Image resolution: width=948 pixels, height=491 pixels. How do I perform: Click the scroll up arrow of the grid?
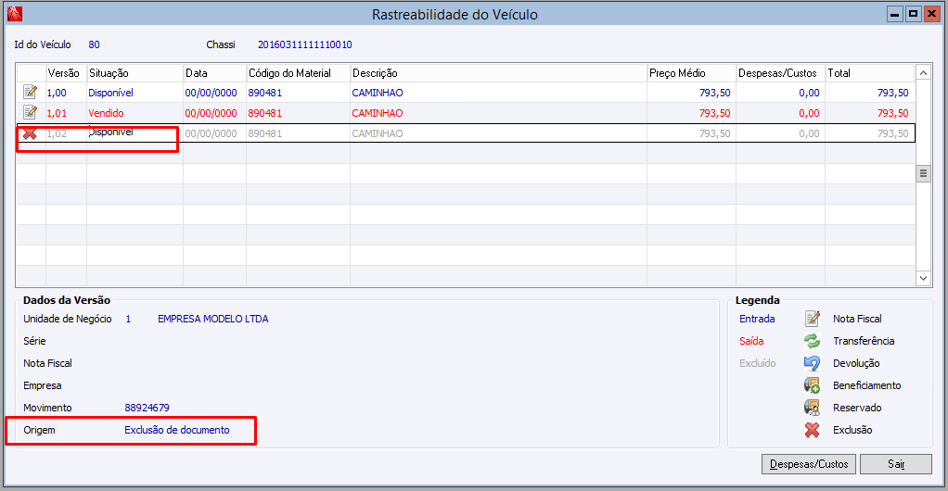[x=923, y=73]
